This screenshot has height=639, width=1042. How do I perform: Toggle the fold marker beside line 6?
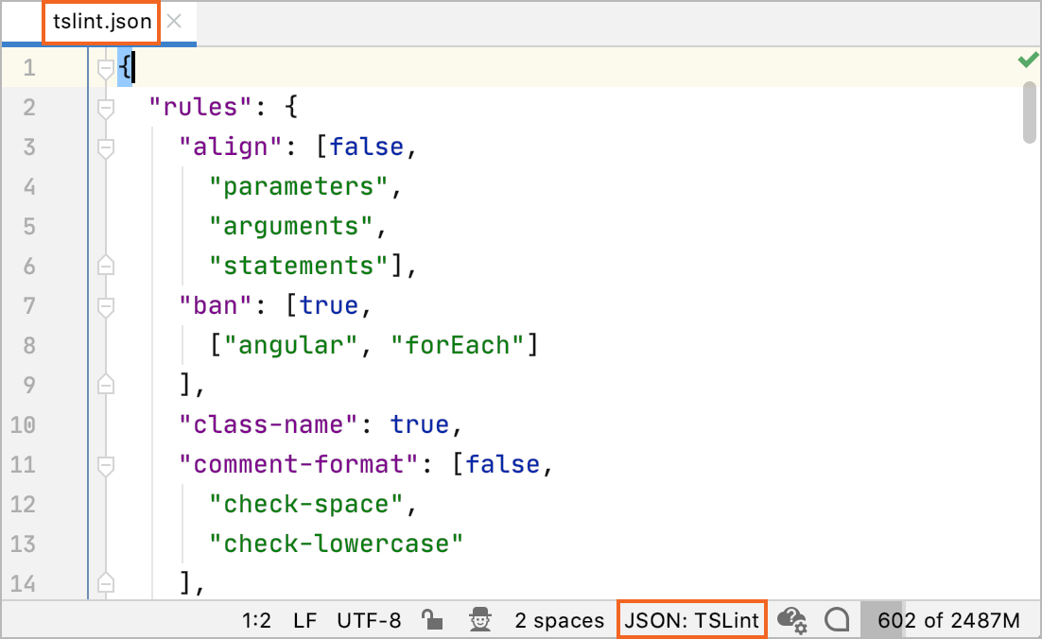[105, 267]
